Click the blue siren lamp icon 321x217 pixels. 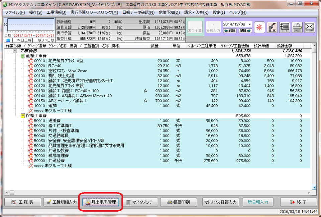coord(8,40)
